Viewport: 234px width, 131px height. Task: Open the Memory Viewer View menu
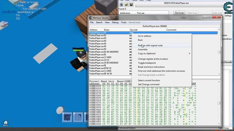click(107, 23)
